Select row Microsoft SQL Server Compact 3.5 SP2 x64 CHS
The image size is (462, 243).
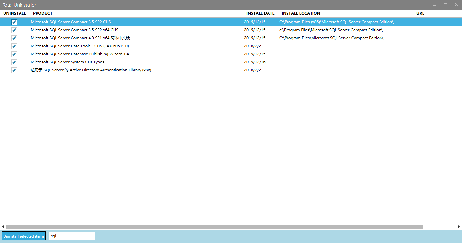coord(231,30)
